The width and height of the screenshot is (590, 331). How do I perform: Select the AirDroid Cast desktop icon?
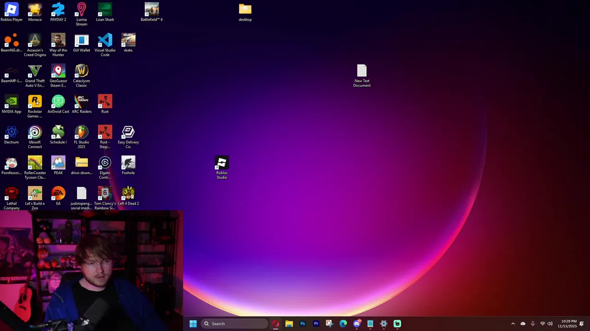[58, 104]
